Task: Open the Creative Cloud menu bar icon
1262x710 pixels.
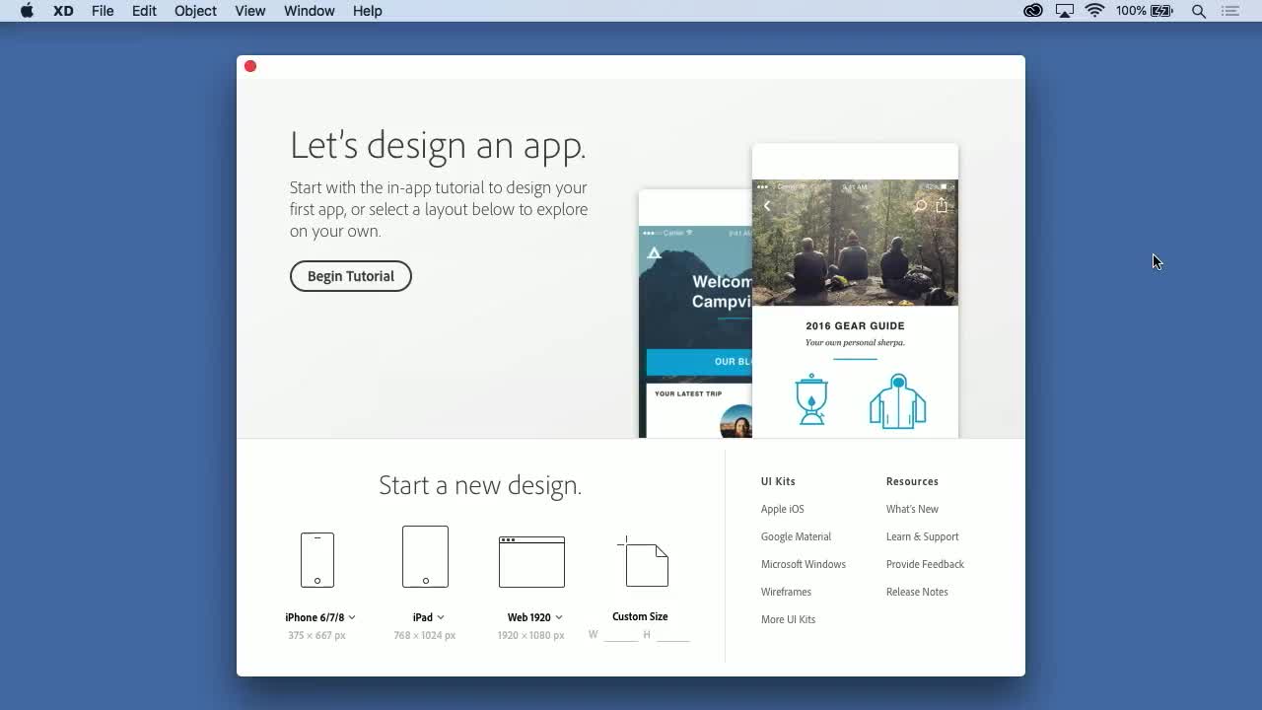Action: (x=1032, y=11)
